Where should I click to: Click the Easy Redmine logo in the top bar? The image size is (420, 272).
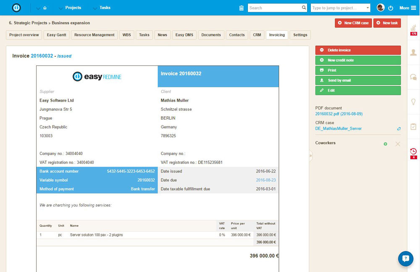point(16,8)
